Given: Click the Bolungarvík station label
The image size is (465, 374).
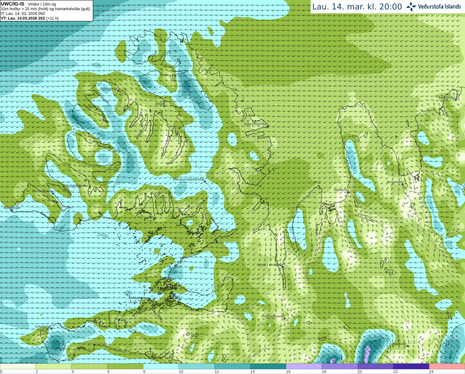Looking at the screenshot, I should coord(109,89).
